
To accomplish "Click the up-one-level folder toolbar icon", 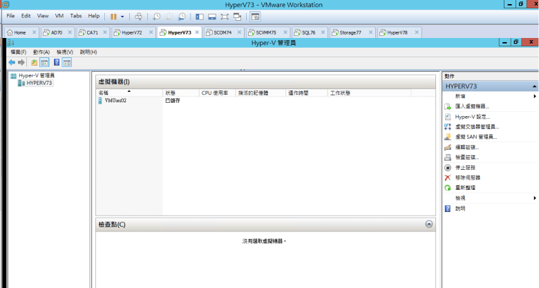I will (34, 62).
